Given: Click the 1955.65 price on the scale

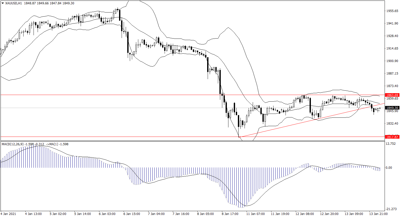Looking at the screenshot, I should 392,11.
